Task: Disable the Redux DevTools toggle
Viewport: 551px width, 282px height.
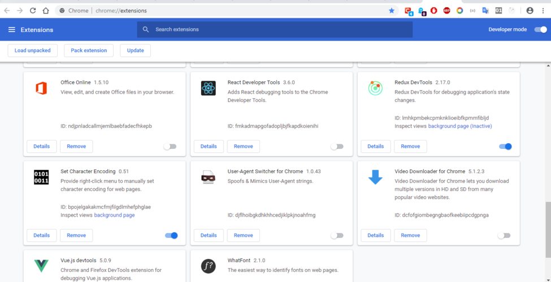Action: tap(505, 146)
